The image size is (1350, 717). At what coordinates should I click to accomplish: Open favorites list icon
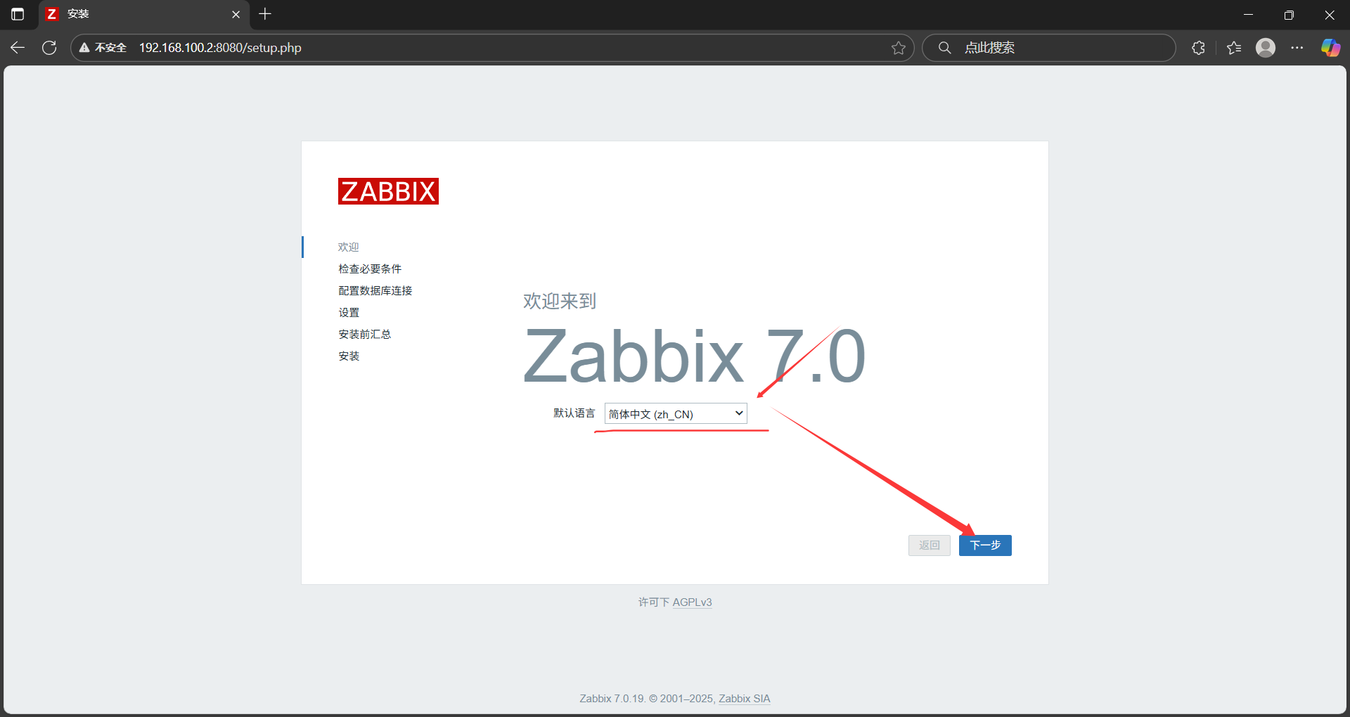coord(1234,48)
